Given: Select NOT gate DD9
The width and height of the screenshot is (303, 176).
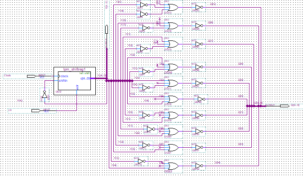Looking at the screenshot, I should click(x=146, y=115).
